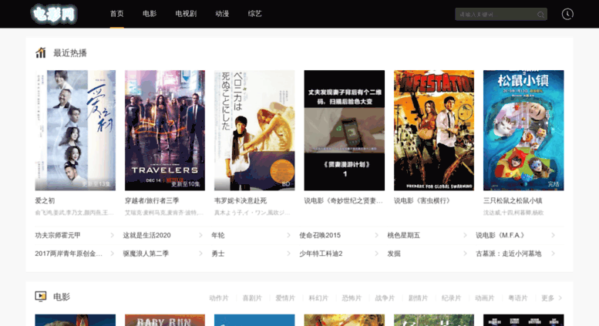Click the 电影网 site logo
The width and height of the screenshot is (599, 326).
pos(53,14)
